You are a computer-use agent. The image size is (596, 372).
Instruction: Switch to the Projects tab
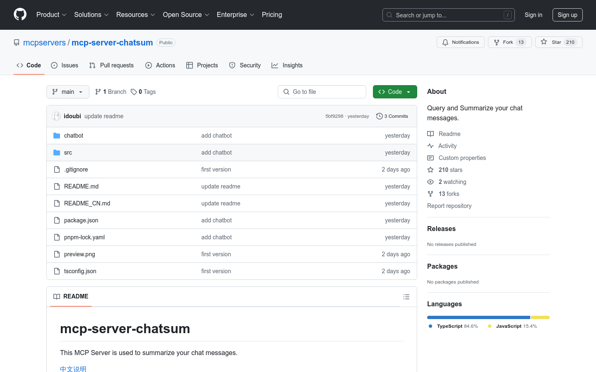click(x=202, y=65)
